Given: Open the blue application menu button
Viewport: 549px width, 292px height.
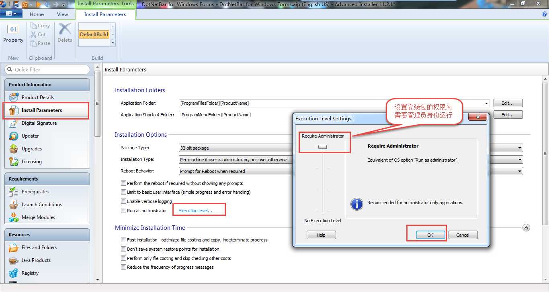Looking at the screenshot, I should pyautogui.click(x=11, y=14).
